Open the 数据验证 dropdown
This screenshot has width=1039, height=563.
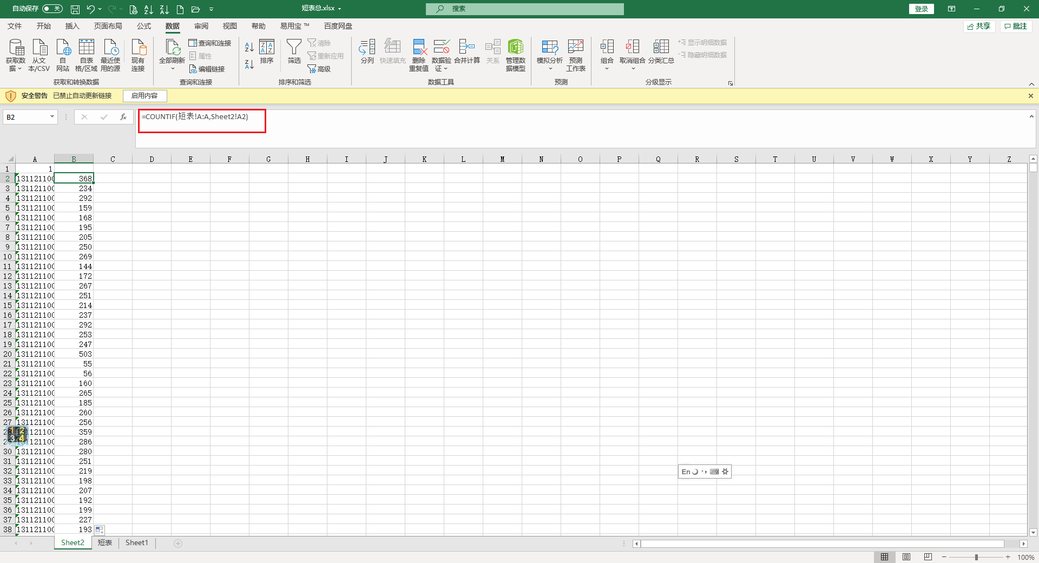(442, 55)
